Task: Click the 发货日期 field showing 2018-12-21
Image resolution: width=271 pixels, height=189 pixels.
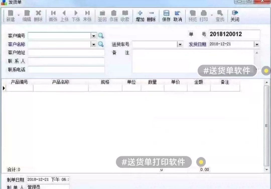Action: click(x=231, y=44)
